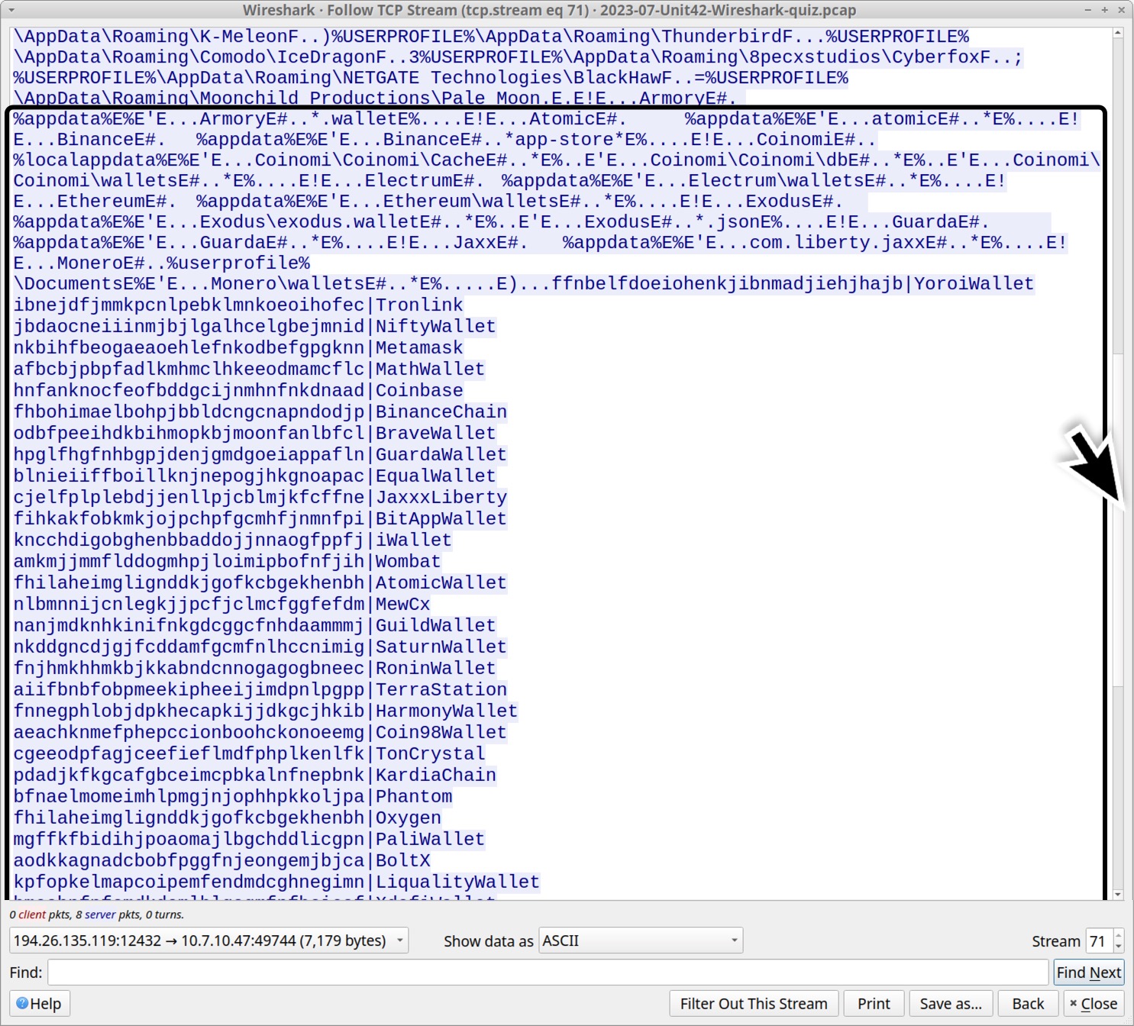Screen dimensions: 1134x1026
Task: Click the Find Next button
Action: [1089, 972]
